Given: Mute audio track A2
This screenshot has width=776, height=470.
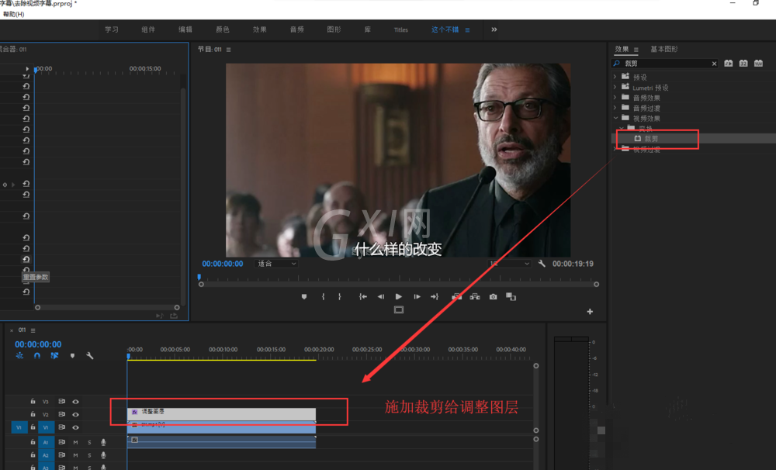Looking at the screenshot, I should coord(76,455).
